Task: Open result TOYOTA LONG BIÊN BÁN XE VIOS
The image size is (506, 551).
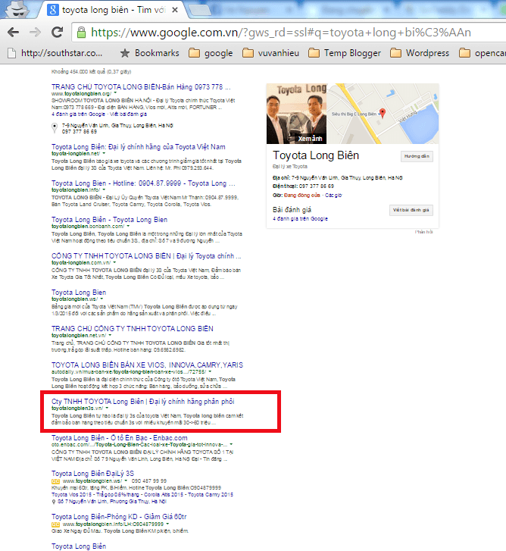Action: pyautogui.click(x=147, y=365)
